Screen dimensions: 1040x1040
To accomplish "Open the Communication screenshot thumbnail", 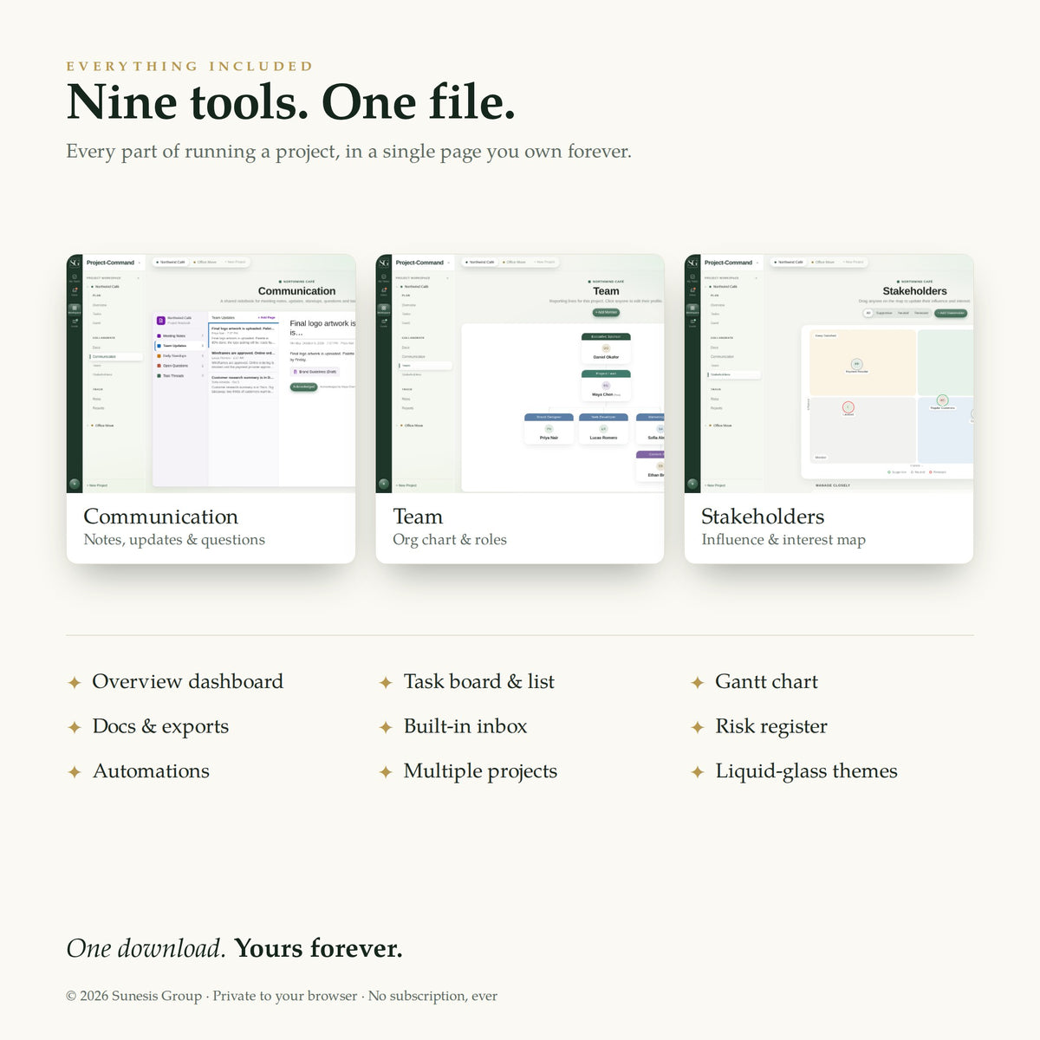I will click(x=211, y=373).
